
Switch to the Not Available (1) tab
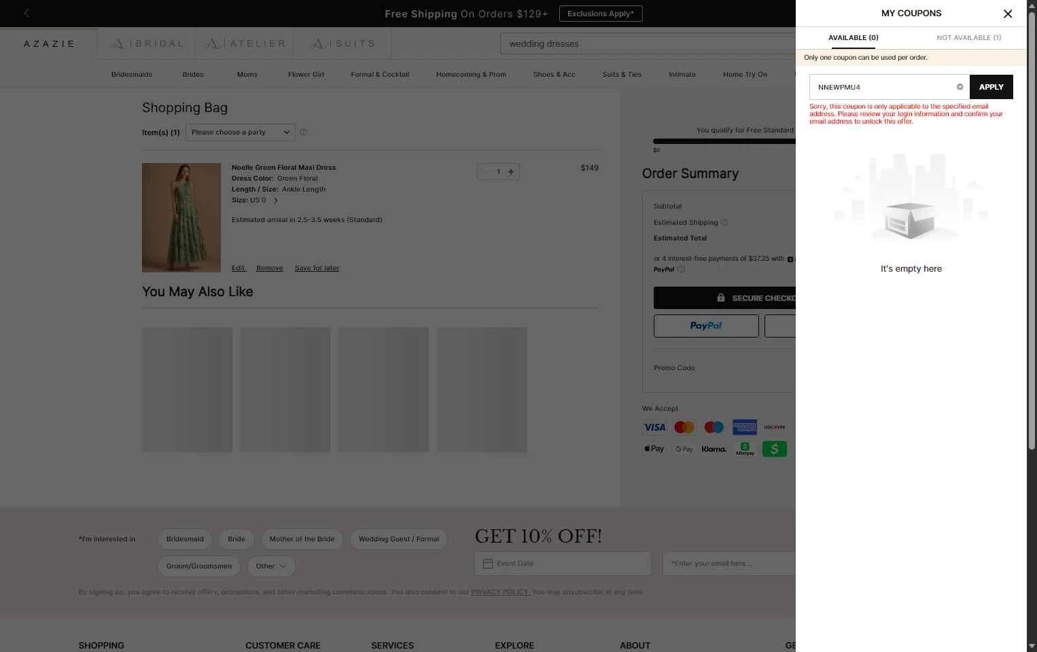point(968,37)
